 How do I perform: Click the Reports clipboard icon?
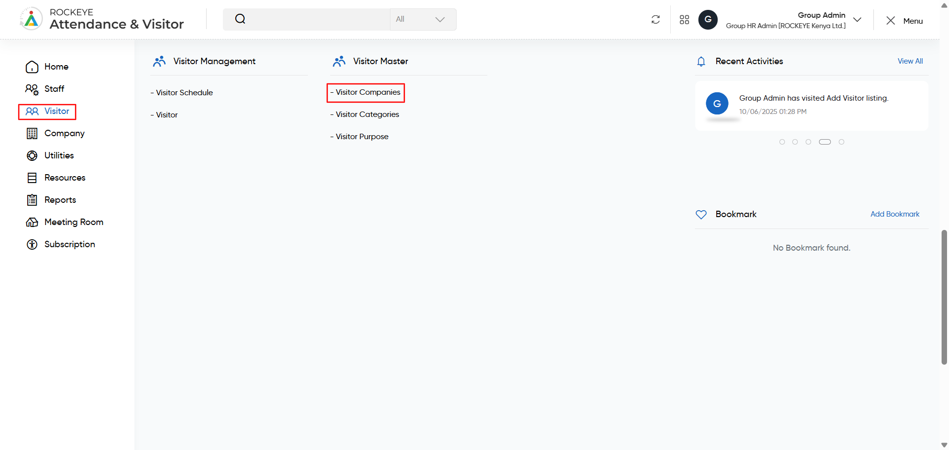(x=32, y=200)
